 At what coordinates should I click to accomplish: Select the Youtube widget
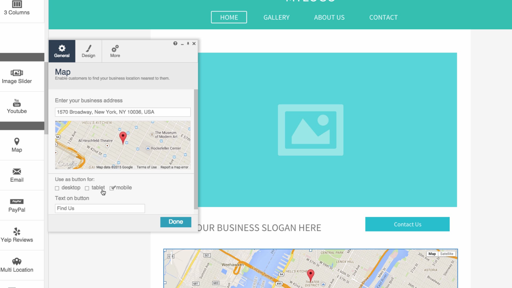click(x=17, y=107)
